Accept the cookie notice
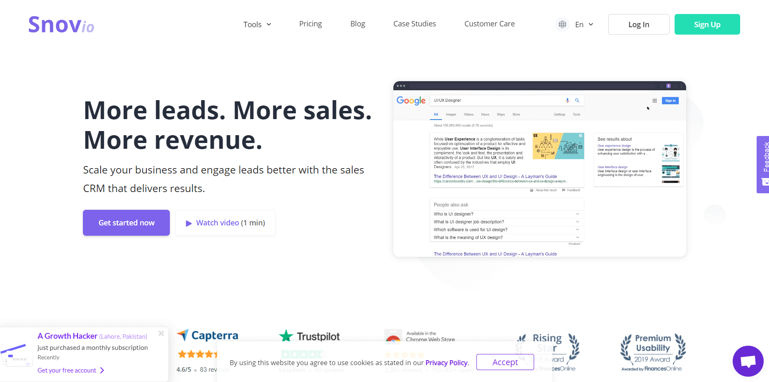The height and width of the screenshot is (382, 769). [505, 362]
